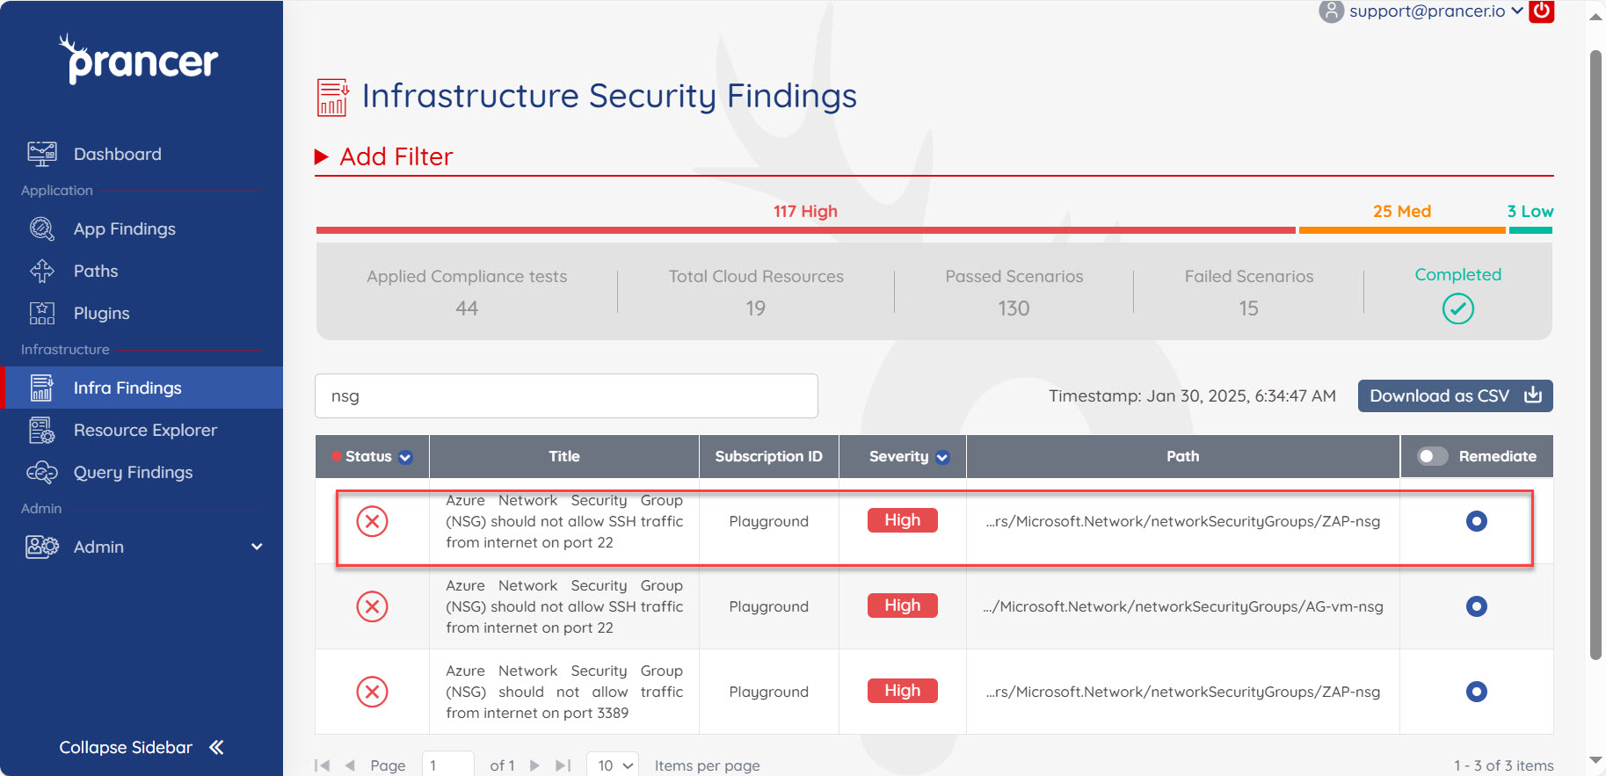1606x776 pixels.
Task: Select Infra Findings in the sidebar
Action: pyautogui.click(x=142, y=388)
